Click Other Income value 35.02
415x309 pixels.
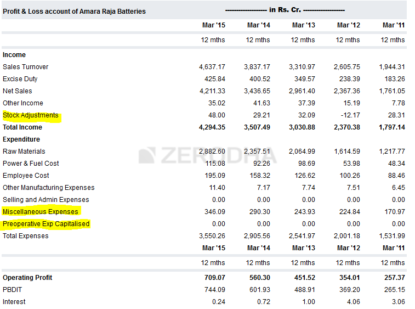(217, 103)
